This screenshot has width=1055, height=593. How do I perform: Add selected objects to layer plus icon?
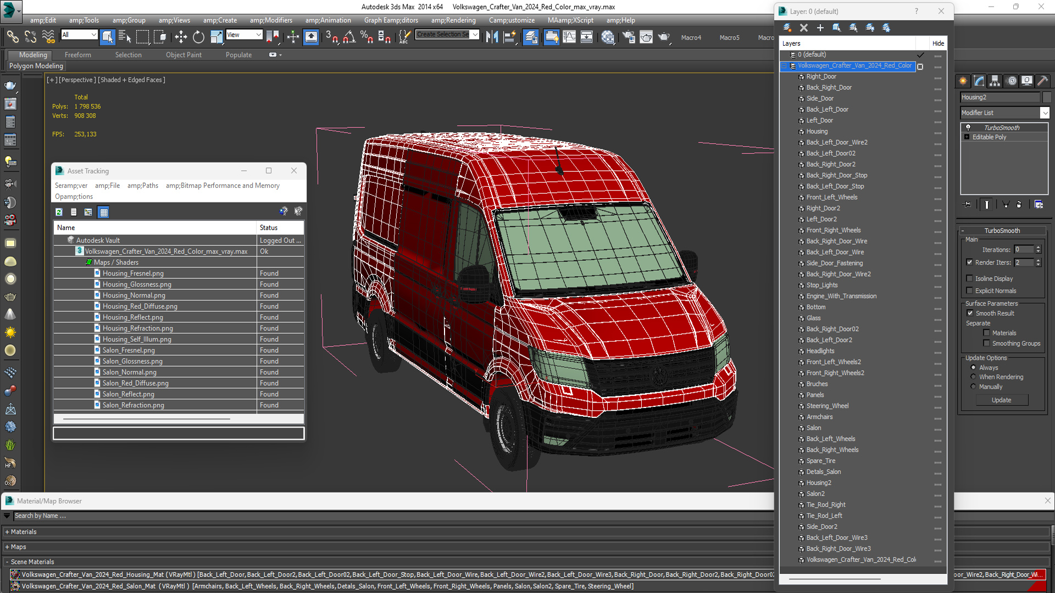tap(820, 27)
